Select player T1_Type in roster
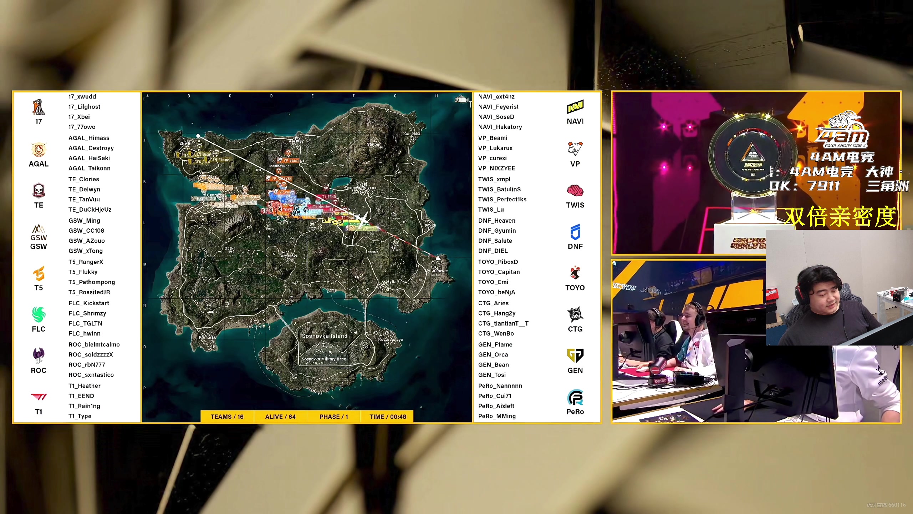This screenshot has width=913, height=514. click(x=80, y=416)
